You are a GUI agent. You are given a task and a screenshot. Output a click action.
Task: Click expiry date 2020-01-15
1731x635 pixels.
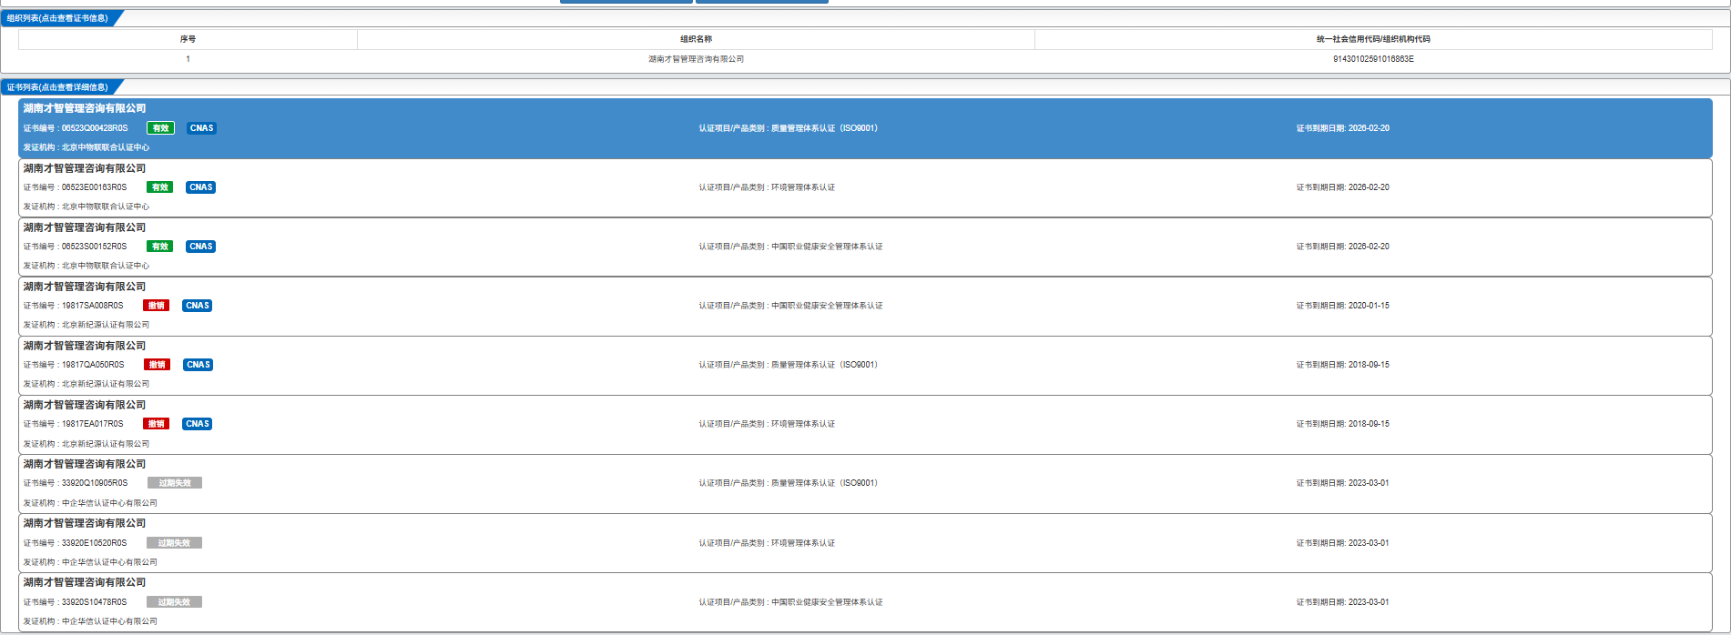coord(1369,306)
